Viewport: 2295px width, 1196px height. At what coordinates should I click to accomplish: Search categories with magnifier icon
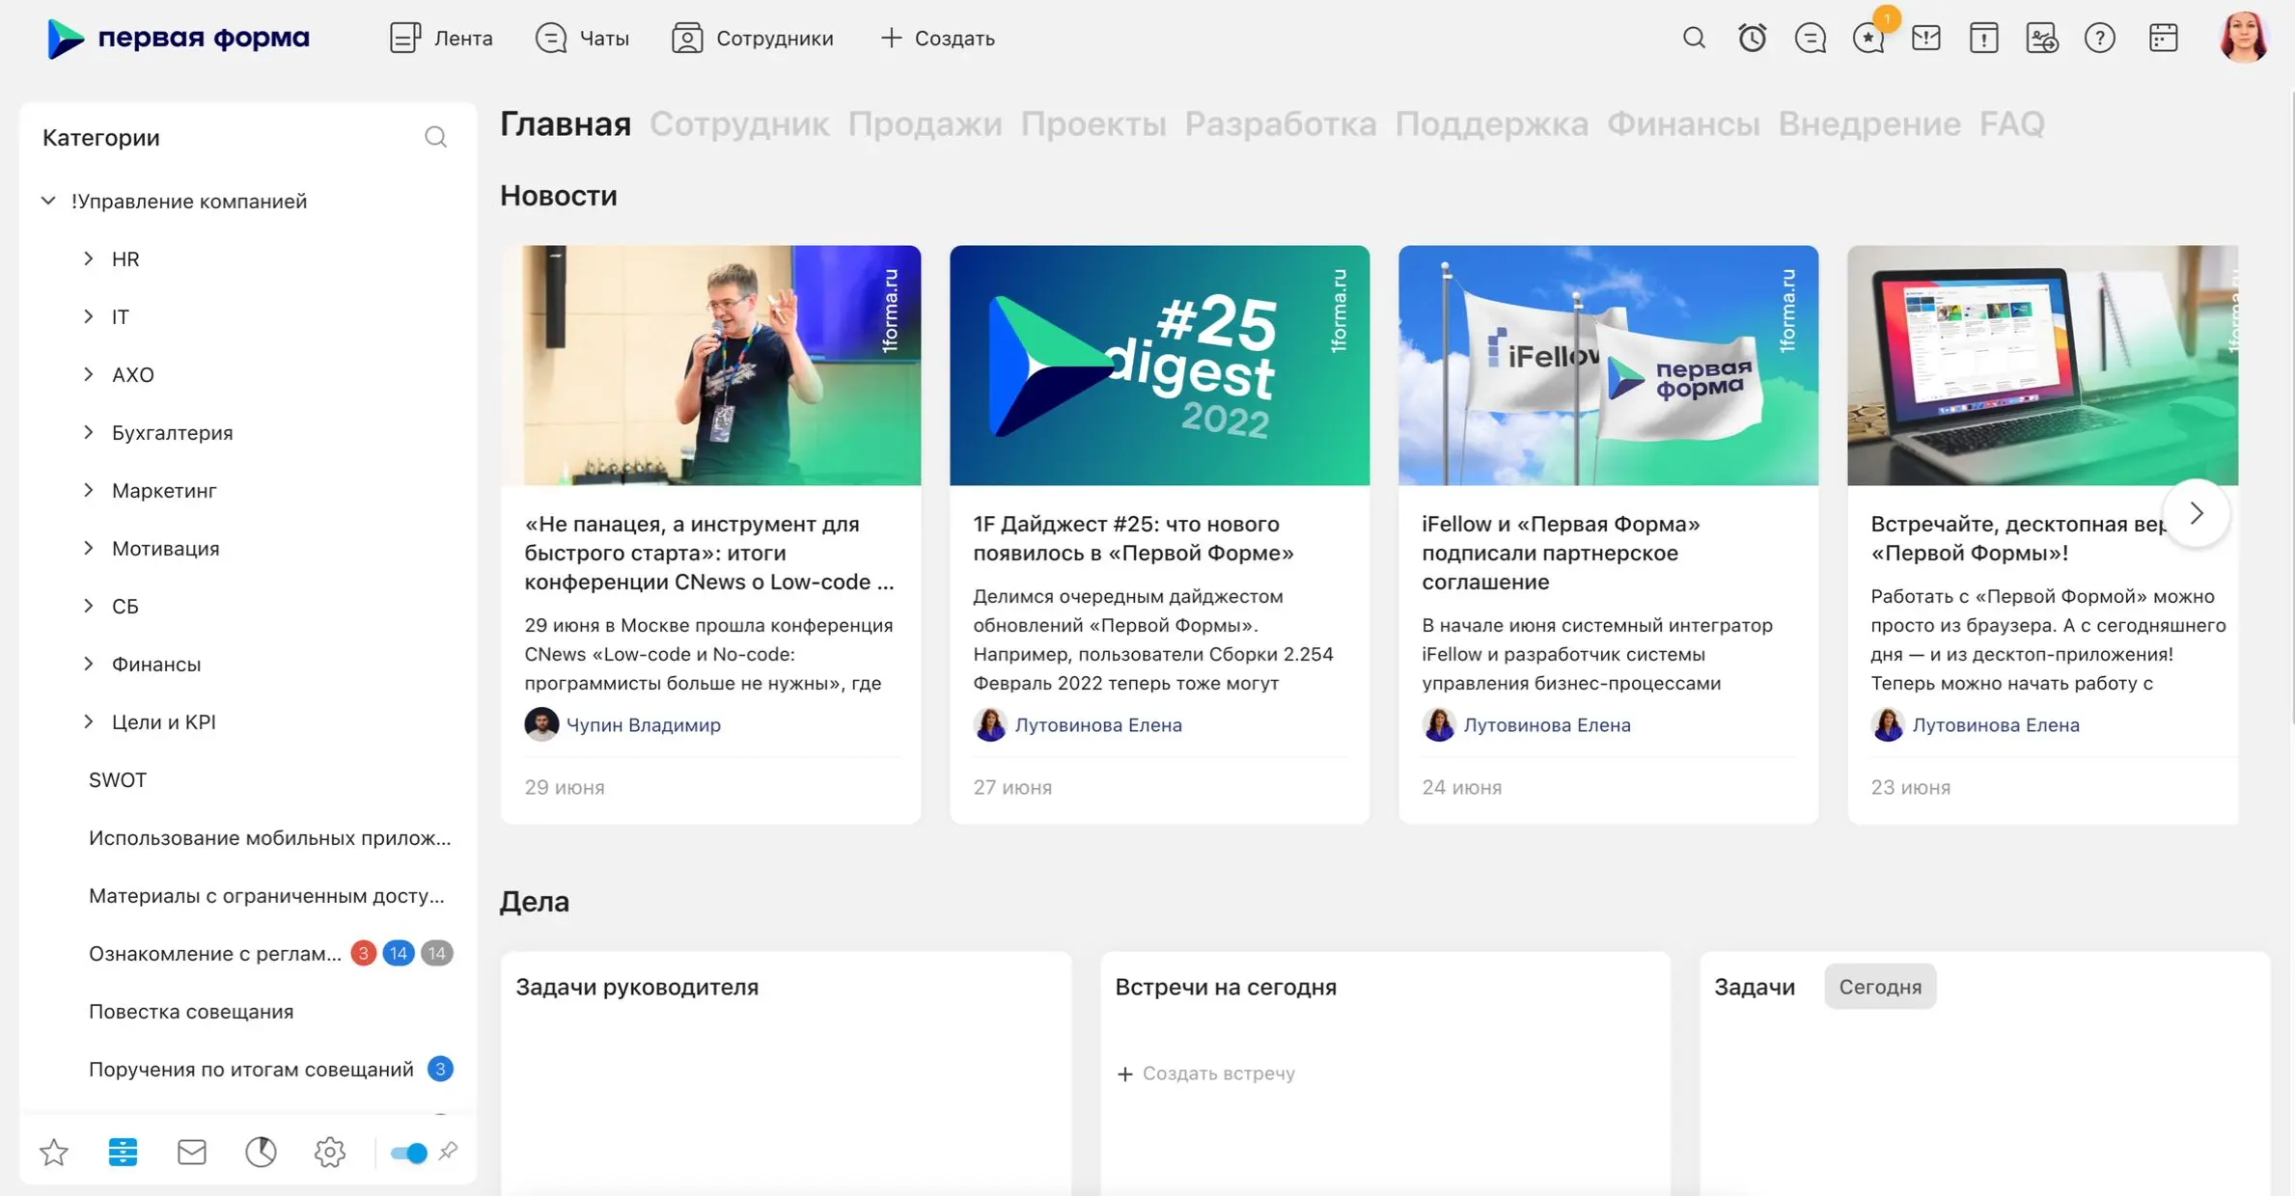coord(435,137)
